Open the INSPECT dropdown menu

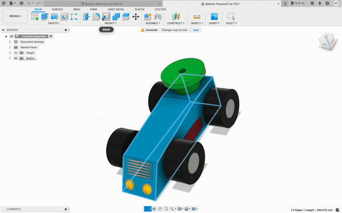(x=197, y=23)
